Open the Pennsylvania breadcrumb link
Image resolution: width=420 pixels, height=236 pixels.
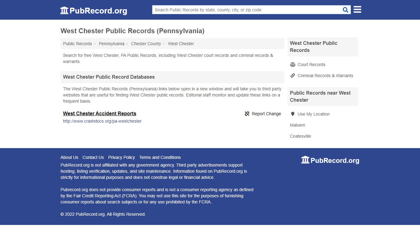click(112, 44)
